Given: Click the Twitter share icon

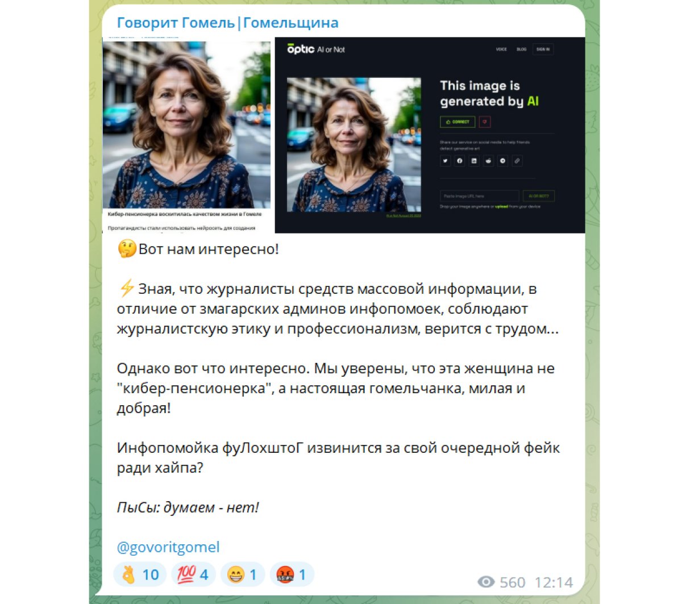Looking at the screenshot, I should 445,161.
